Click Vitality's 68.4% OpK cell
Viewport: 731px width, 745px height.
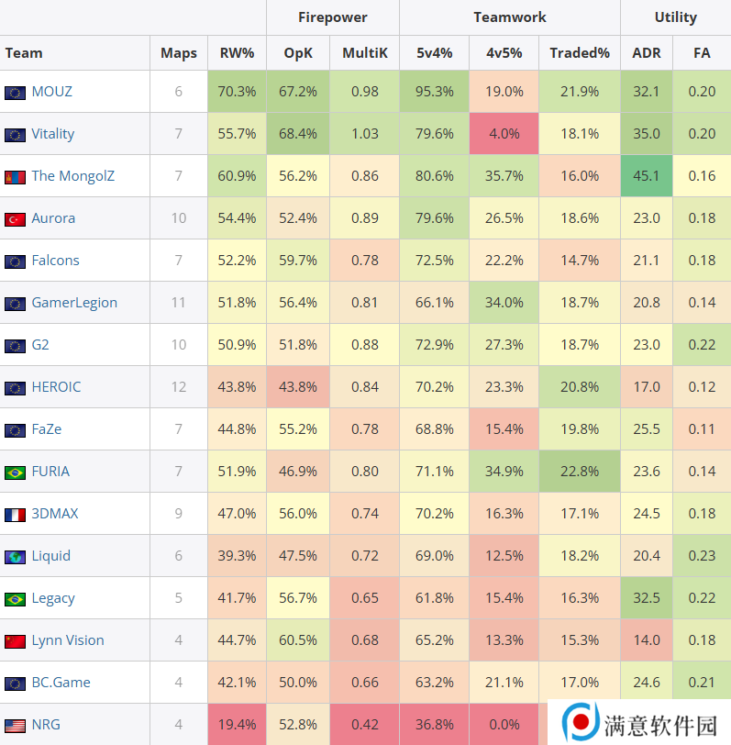pyautogui.click(x=298, y=134)
